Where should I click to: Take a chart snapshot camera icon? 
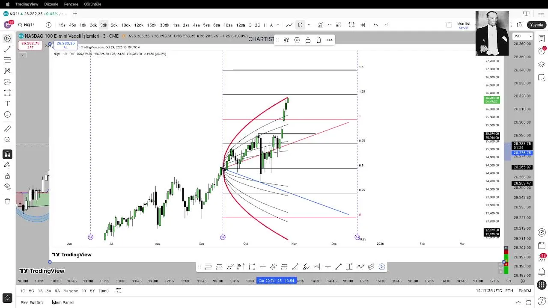pyautogui.click(x=520, y=25)
